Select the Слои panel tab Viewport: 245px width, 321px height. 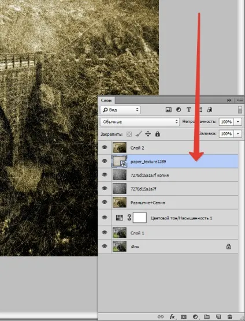[106, 100]
